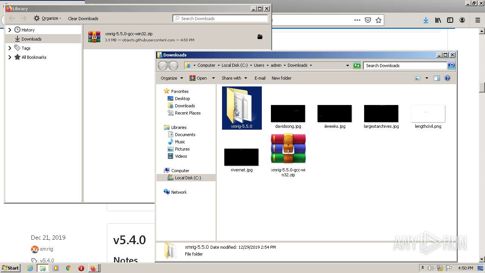The width and height of the screenshot is (485, 273).
Task: Select Documents library
Action: 185,135
